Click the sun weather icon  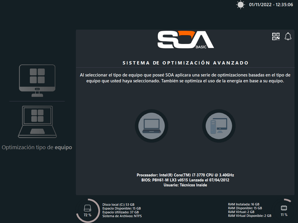[240, 5]
